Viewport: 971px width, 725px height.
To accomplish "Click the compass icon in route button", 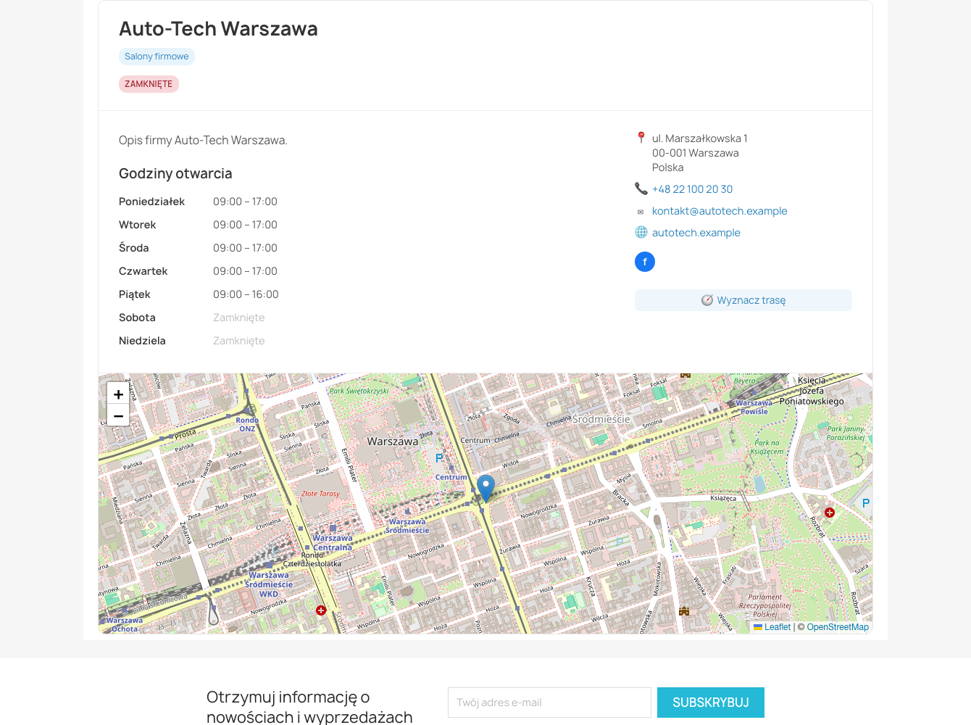I will tap(707, 300).
